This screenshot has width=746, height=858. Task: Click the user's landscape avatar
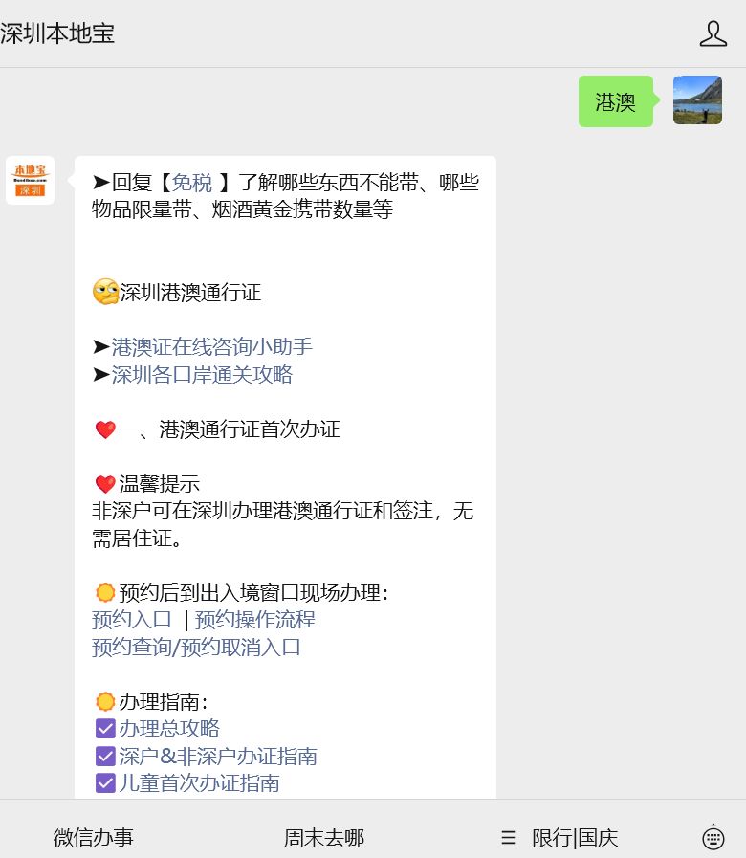(697, 100)
